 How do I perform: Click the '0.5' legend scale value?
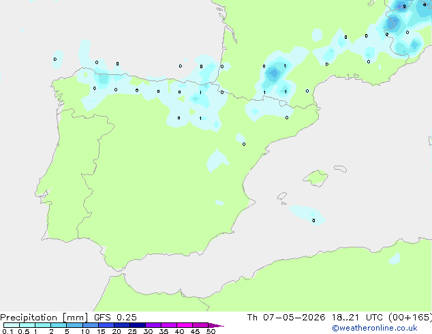24,331
